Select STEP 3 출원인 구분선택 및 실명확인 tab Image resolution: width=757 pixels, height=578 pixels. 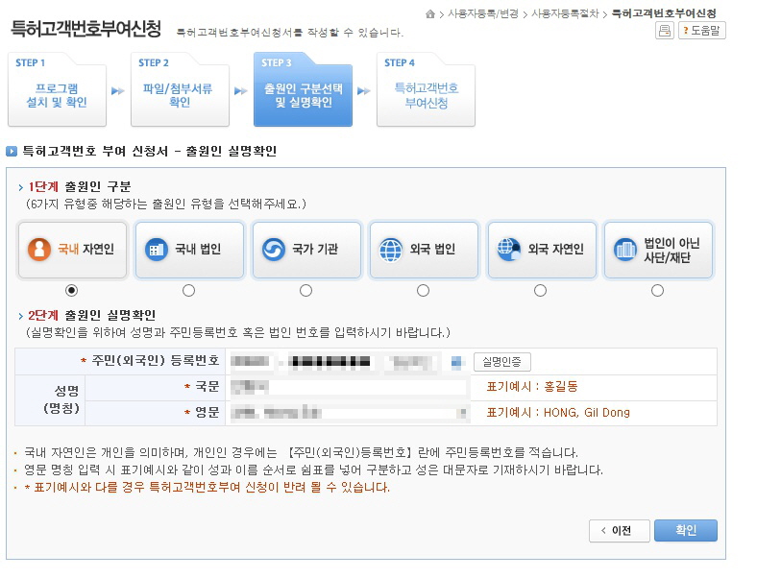303,89
